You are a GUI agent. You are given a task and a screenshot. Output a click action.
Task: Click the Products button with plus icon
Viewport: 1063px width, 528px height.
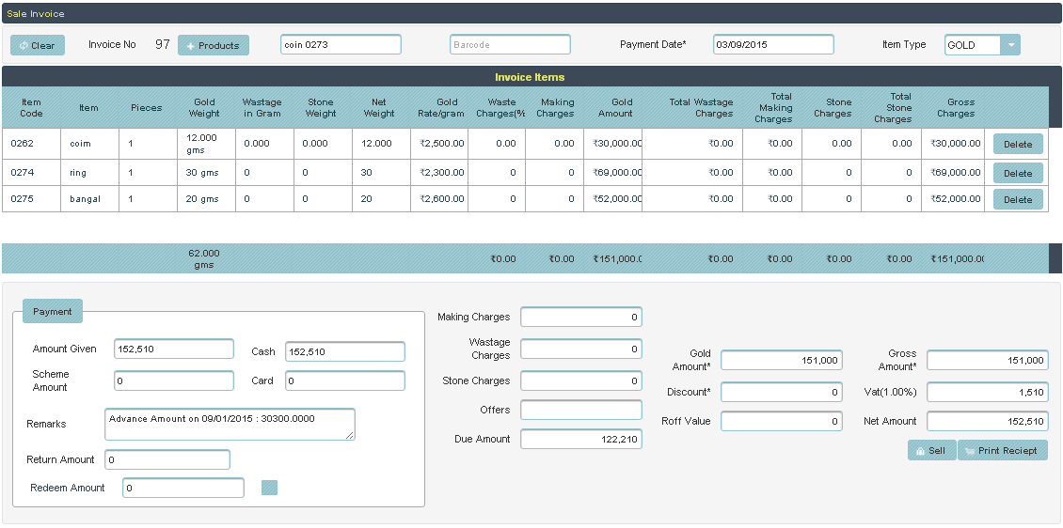pos(213,45)
